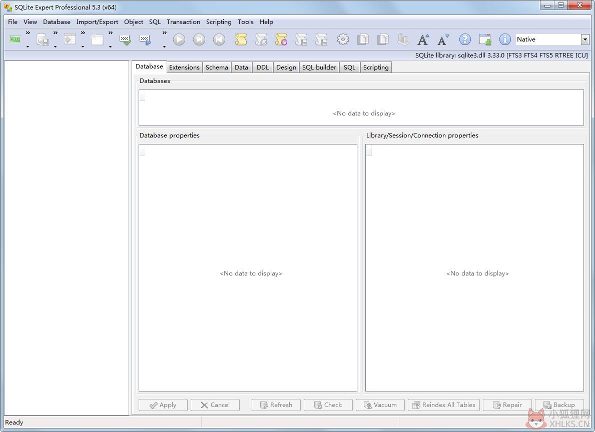Click the Native text field in toolbar
Image resolution: width=595 pixels, height=432 pixels.
[x=548, y=39]
